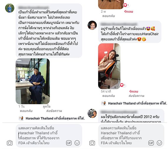Viewport: 168px width, 149px height.
Task: Open photo of woman in blue at desk
Action: (33, 81)
